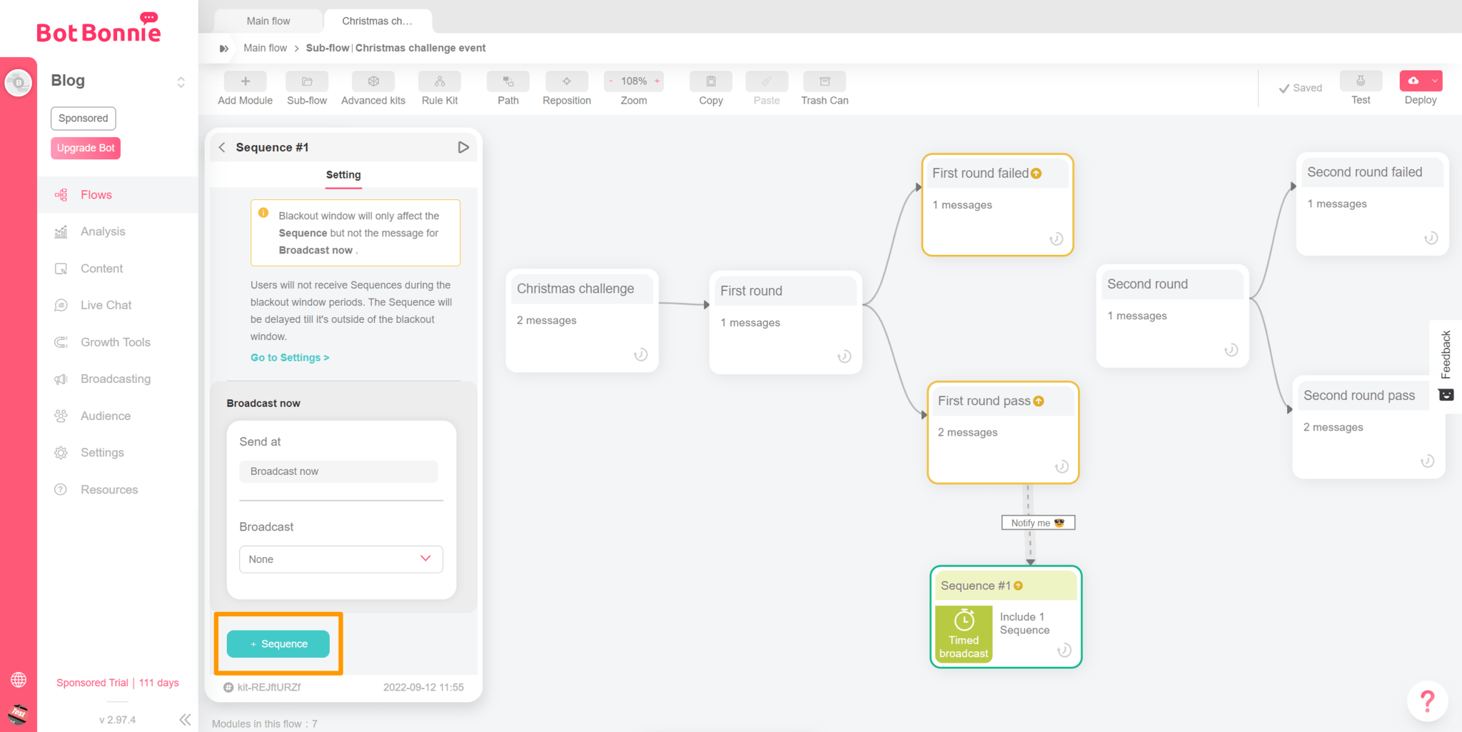Collapse the left sidebar with double chevron
The image size is (1462, 732).
click(x=185, y=719)
